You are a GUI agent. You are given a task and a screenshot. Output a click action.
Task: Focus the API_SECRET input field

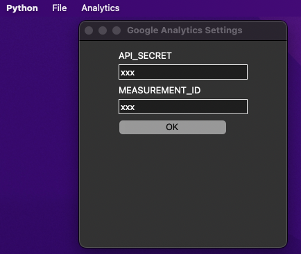click(x=183, y=72)
